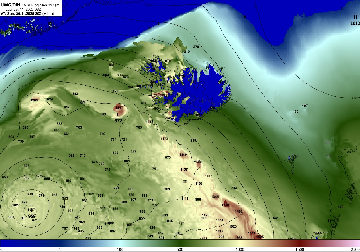
Task: Click the height value 1157
Action: click(184, 169)
